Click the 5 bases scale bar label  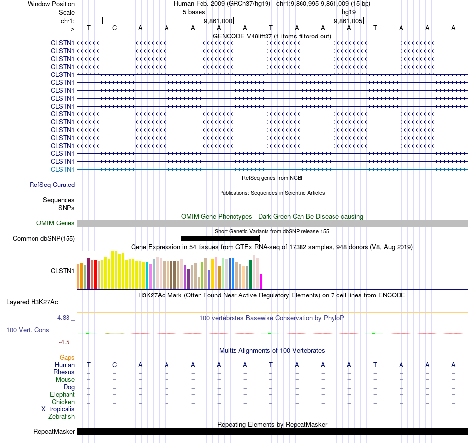(194, 12)
